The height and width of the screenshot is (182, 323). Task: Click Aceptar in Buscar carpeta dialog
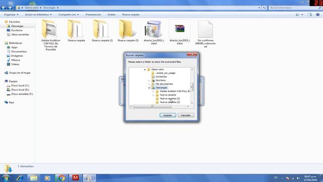pyautogui.click(x=168, y=115)
